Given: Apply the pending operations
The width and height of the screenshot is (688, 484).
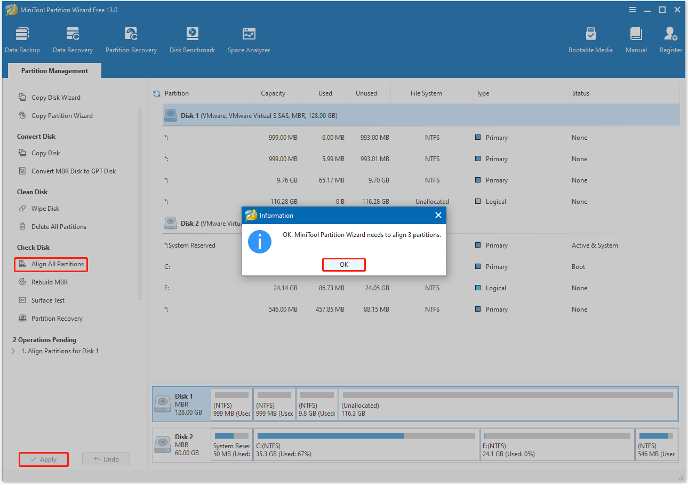Looking at the screenshot, I should pos(43,459).
